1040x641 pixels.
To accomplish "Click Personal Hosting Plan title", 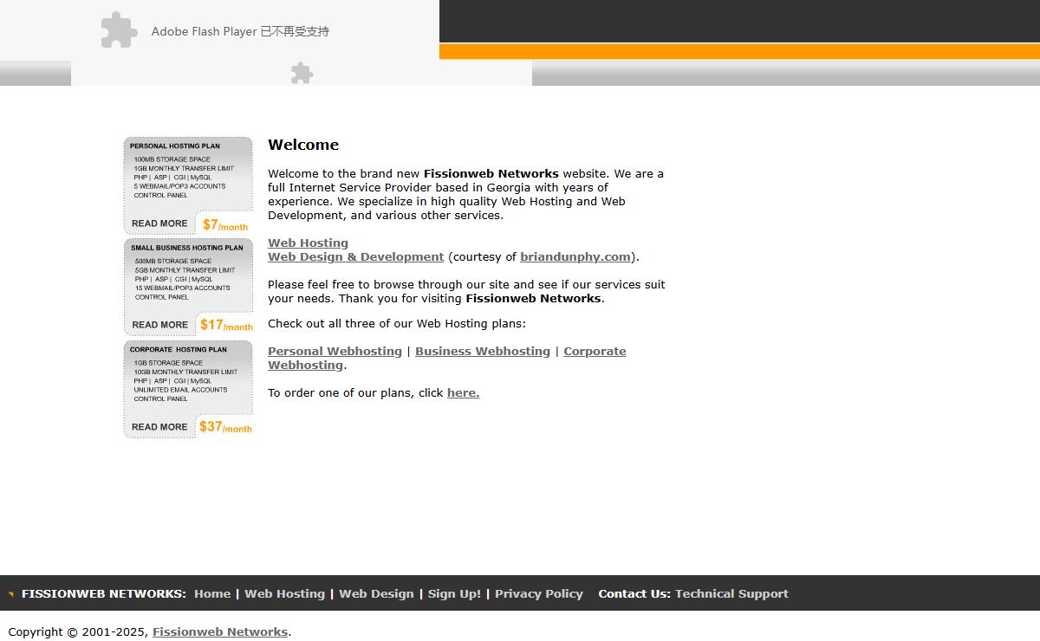I will point(175,146).
